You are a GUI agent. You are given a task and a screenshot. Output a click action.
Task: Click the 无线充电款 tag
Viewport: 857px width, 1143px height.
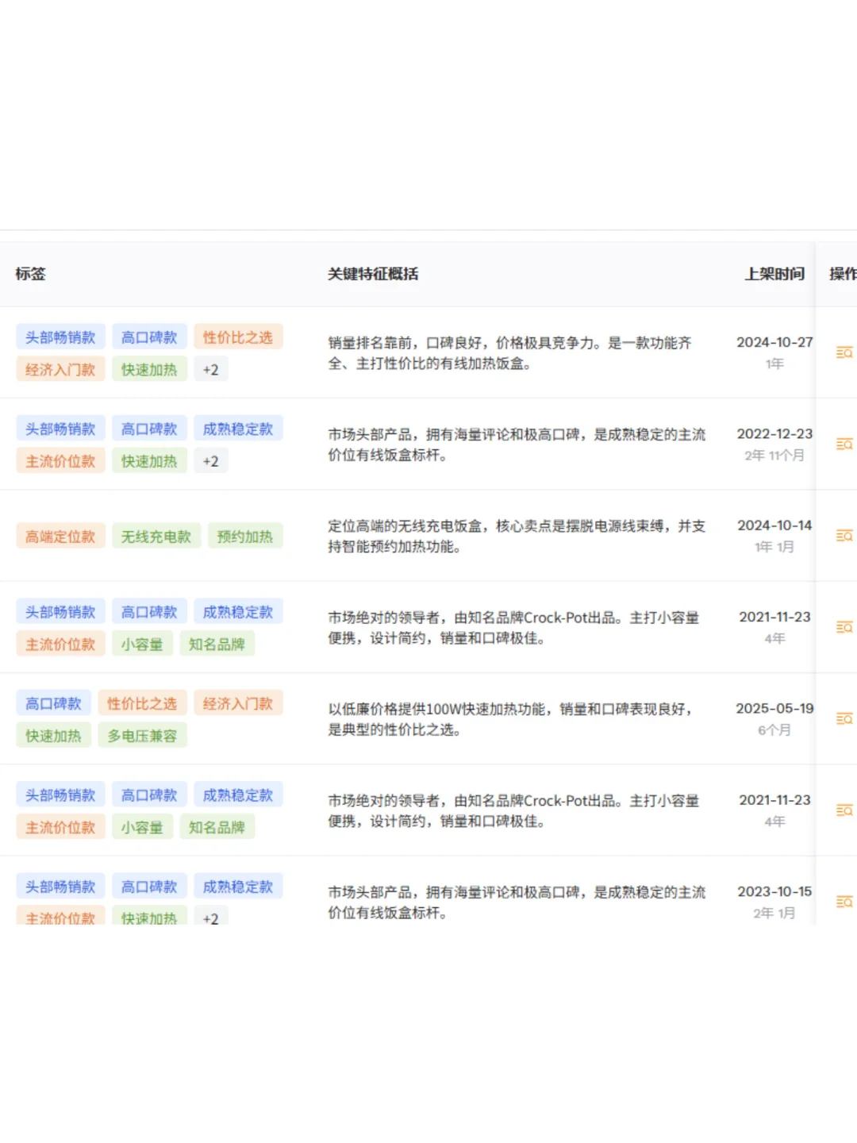(156, 536)
